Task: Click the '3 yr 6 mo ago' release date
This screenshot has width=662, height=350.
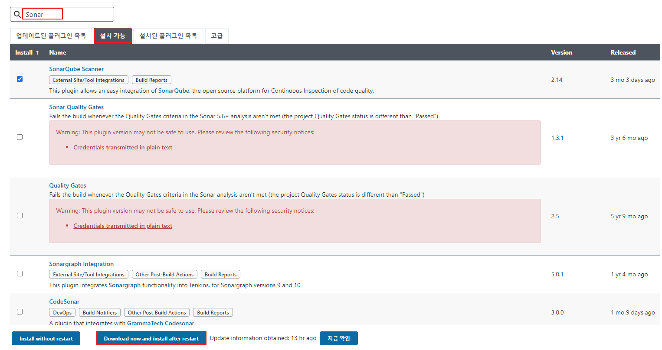Action: (629, 138)
